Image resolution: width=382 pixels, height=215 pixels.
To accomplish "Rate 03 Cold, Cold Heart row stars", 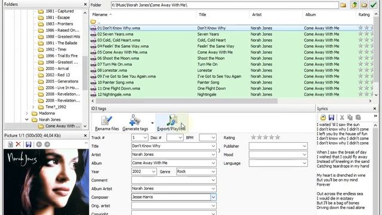I will point(365,40).
